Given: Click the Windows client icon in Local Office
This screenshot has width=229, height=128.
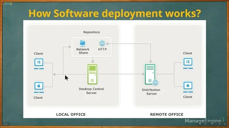Looking at the screenshot, I should pos(39,64).
